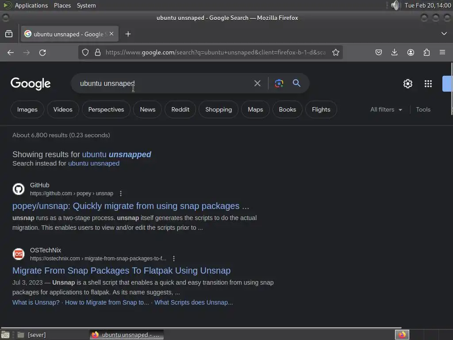
Task: Click the site padlock security icon
Action: [x=98, y=52]
